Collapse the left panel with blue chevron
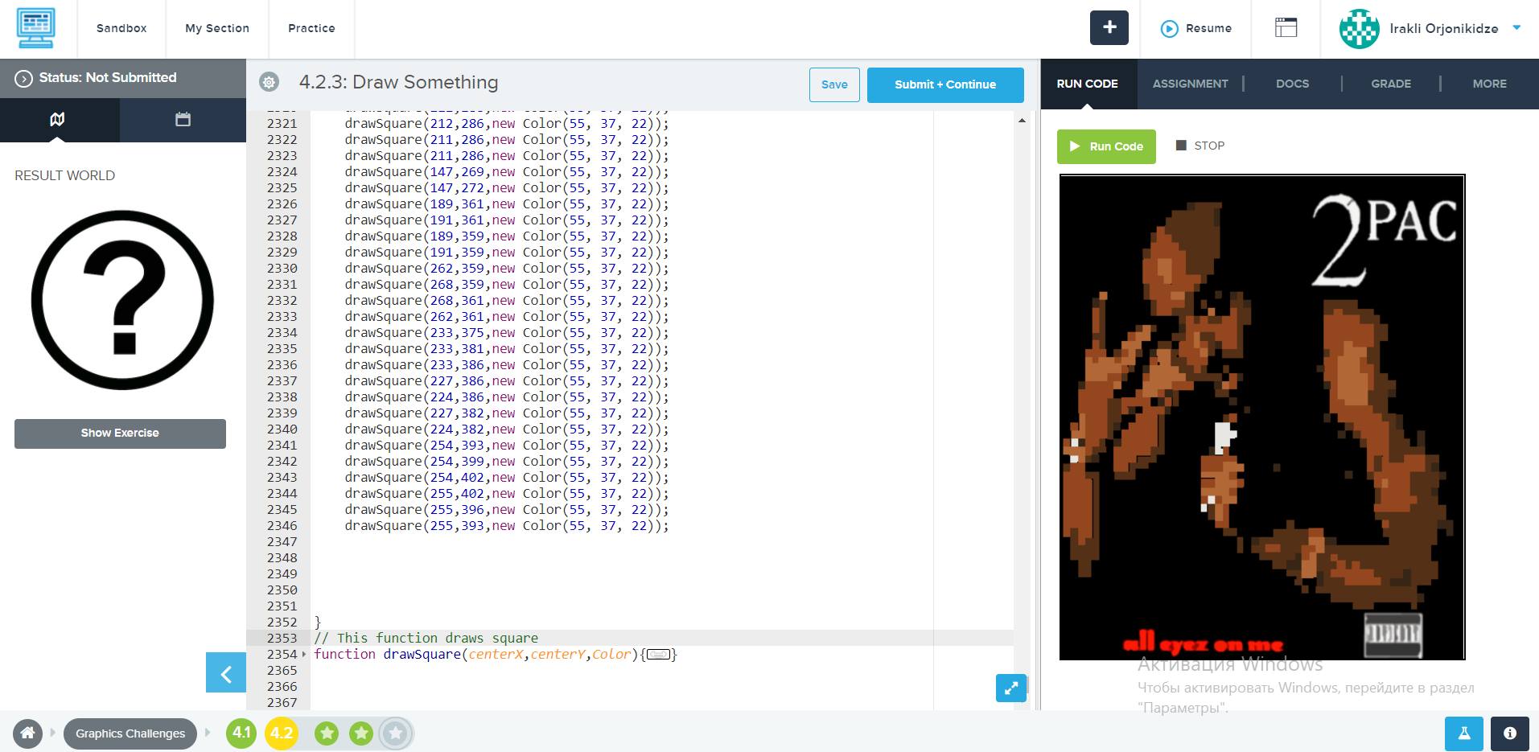 (226, 672)
